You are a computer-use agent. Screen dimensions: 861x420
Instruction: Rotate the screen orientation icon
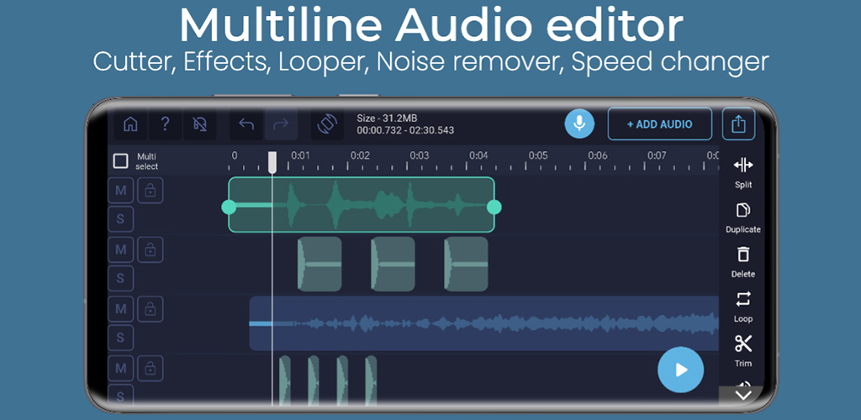327,124
